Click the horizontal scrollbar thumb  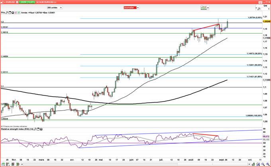click(x=213, y=164)
